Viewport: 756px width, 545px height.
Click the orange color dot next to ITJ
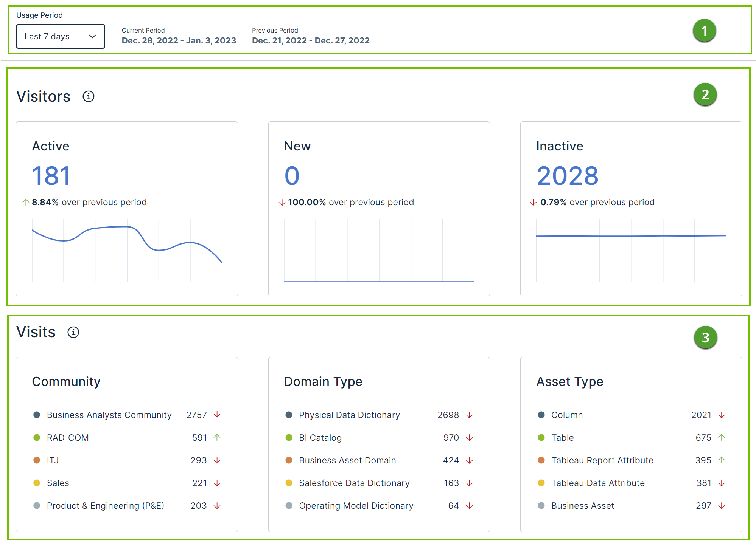36,460
